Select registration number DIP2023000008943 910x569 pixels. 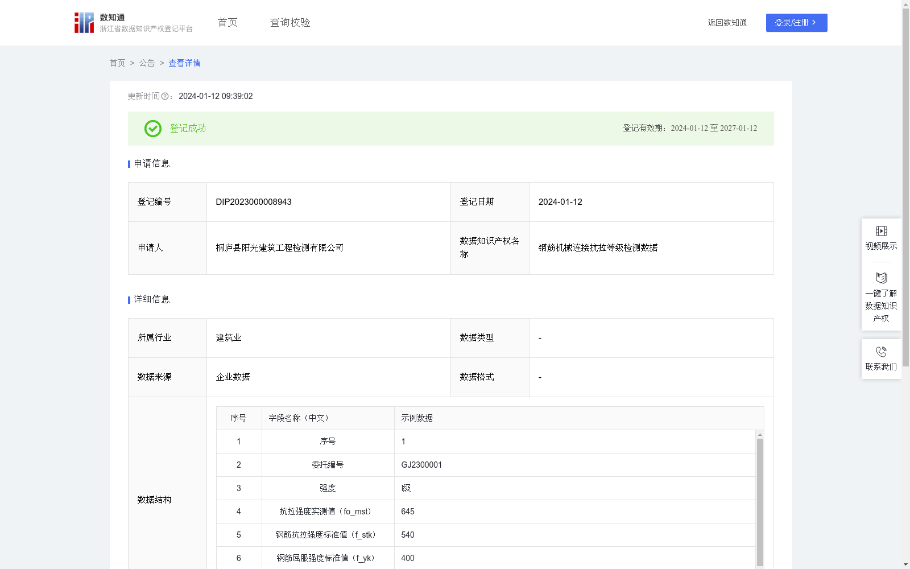tap(254, 202)
